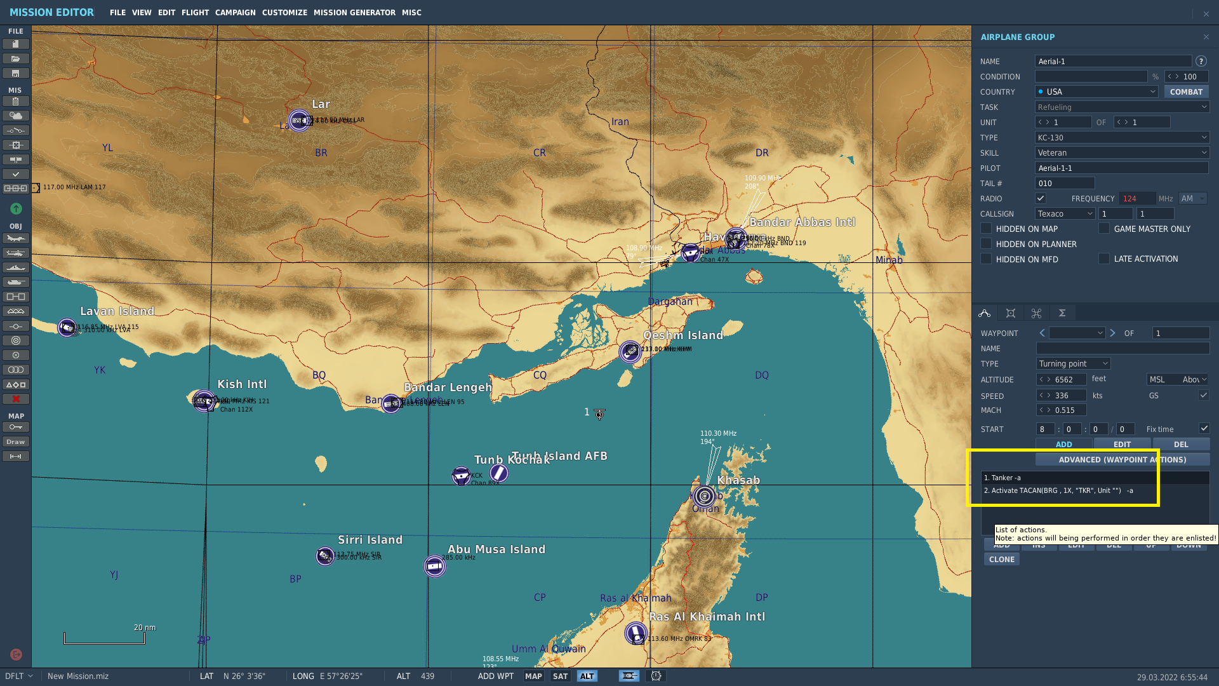Open the DFLT dropdown in status bar

click(19, 676)
